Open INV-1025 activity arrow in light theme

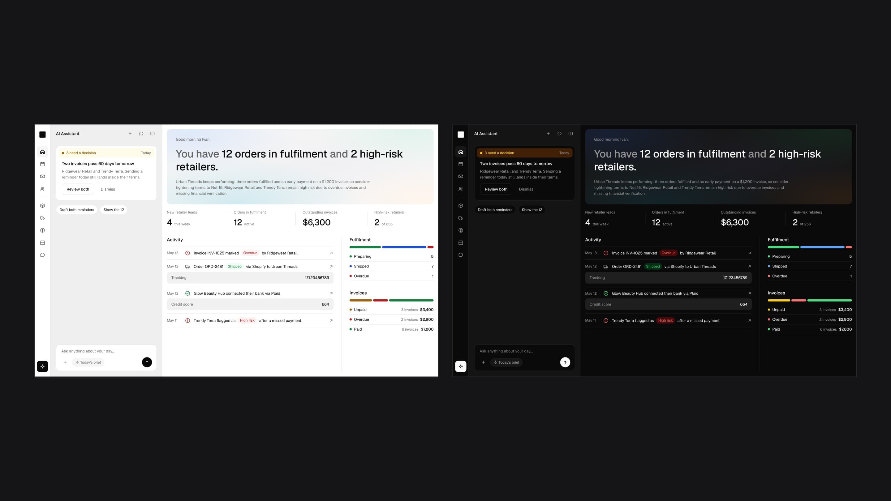click(x=331, y=253)
